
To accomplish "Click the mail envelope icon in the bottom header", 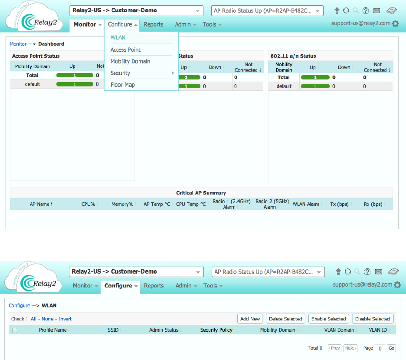I will (x=379, y=271).
